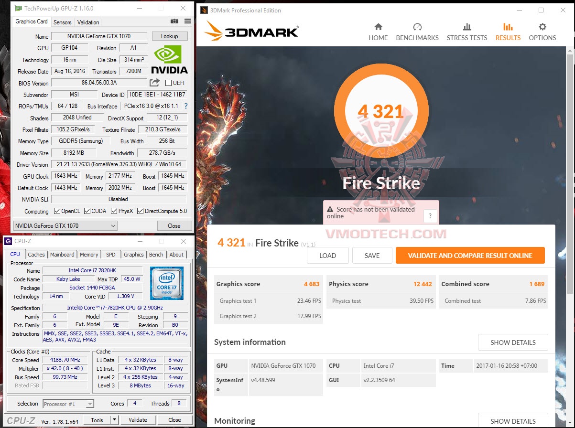The image size is (575, 428).
Task: Click BIOS share/export icon in GPU-Z
Action: coord(154,83)
